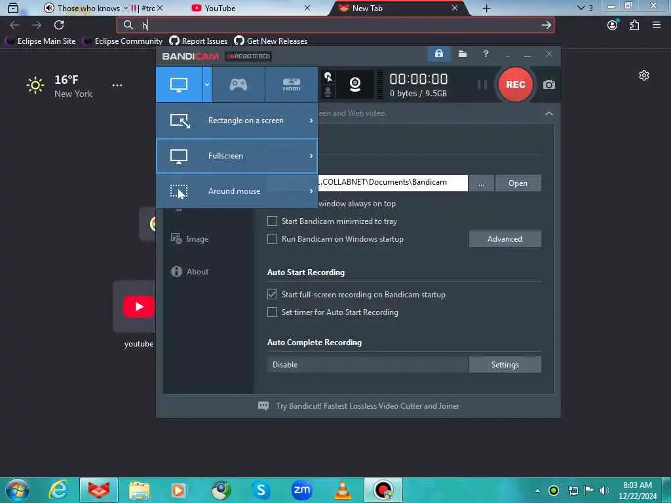Browse output folder with the ... button

click(482, 183)
